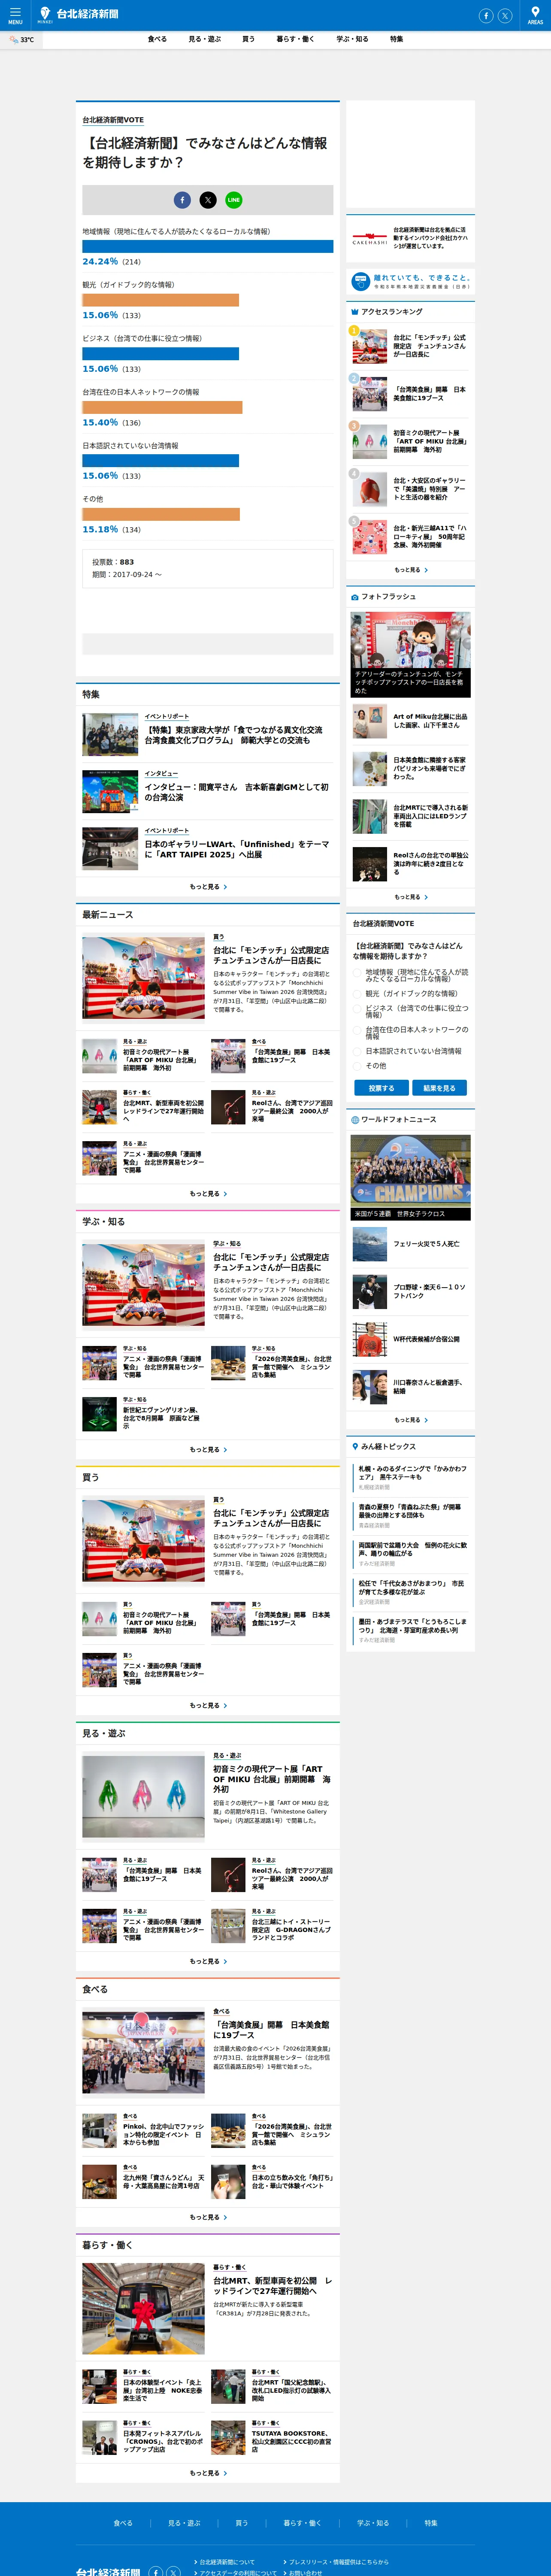This screenshot has height=2576, width=551.
Task: Open the MENU hamburger icon
Action: coord(15,15)
